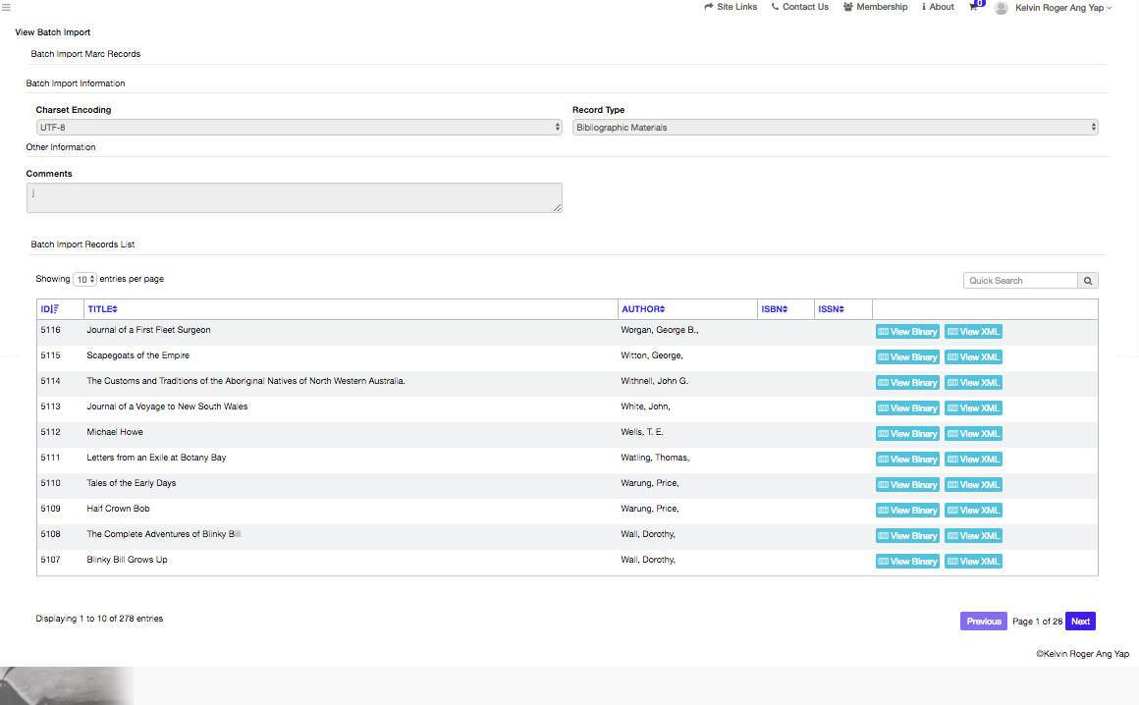Open Site Links menu
This screenshot has height=705, width=1139.
point(731,7)
